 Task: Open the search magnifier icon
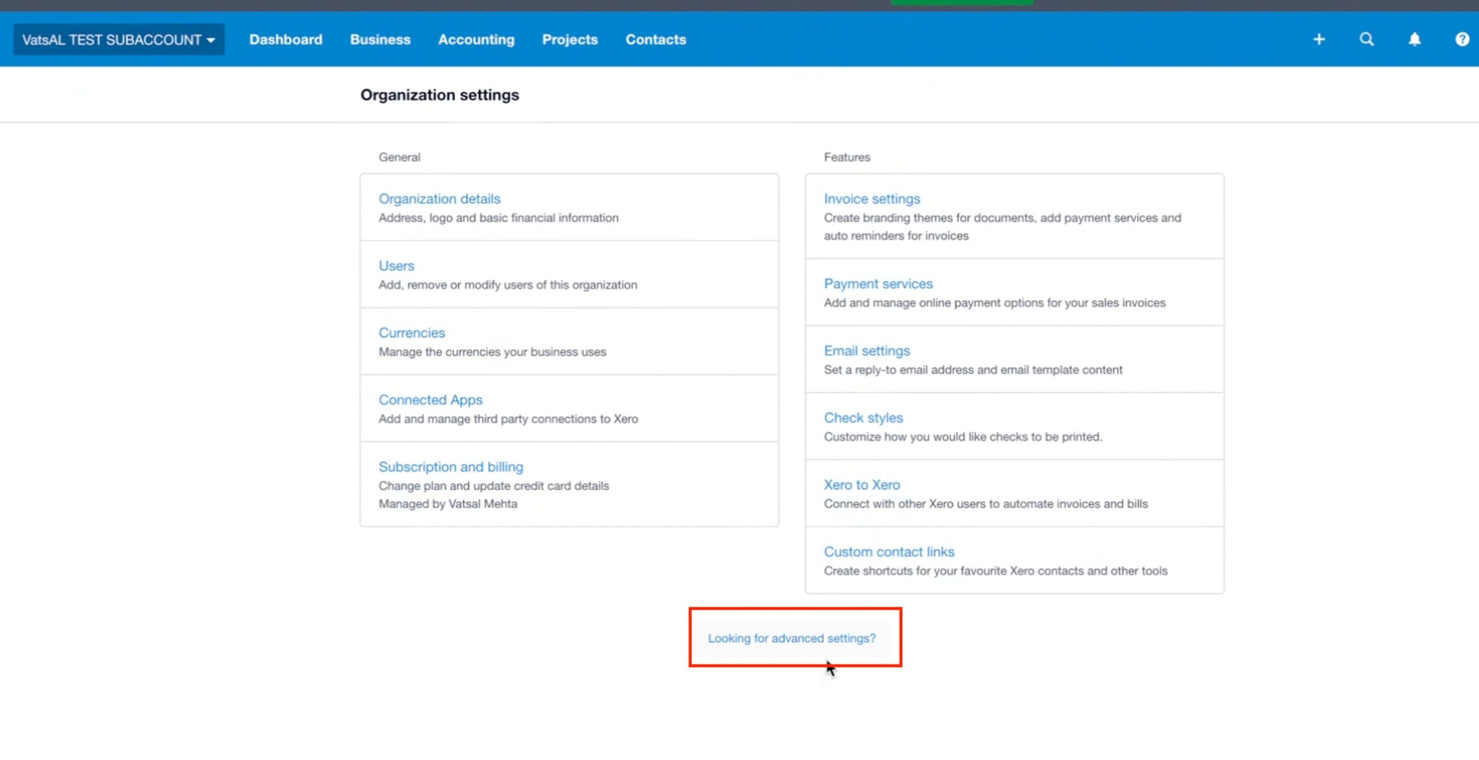tap(1366, 39)
